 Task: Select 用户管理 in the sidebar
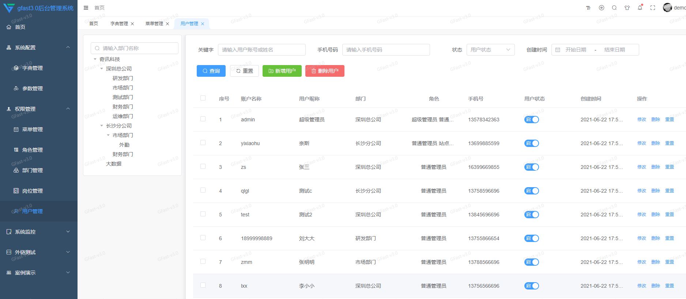point(39,211)
